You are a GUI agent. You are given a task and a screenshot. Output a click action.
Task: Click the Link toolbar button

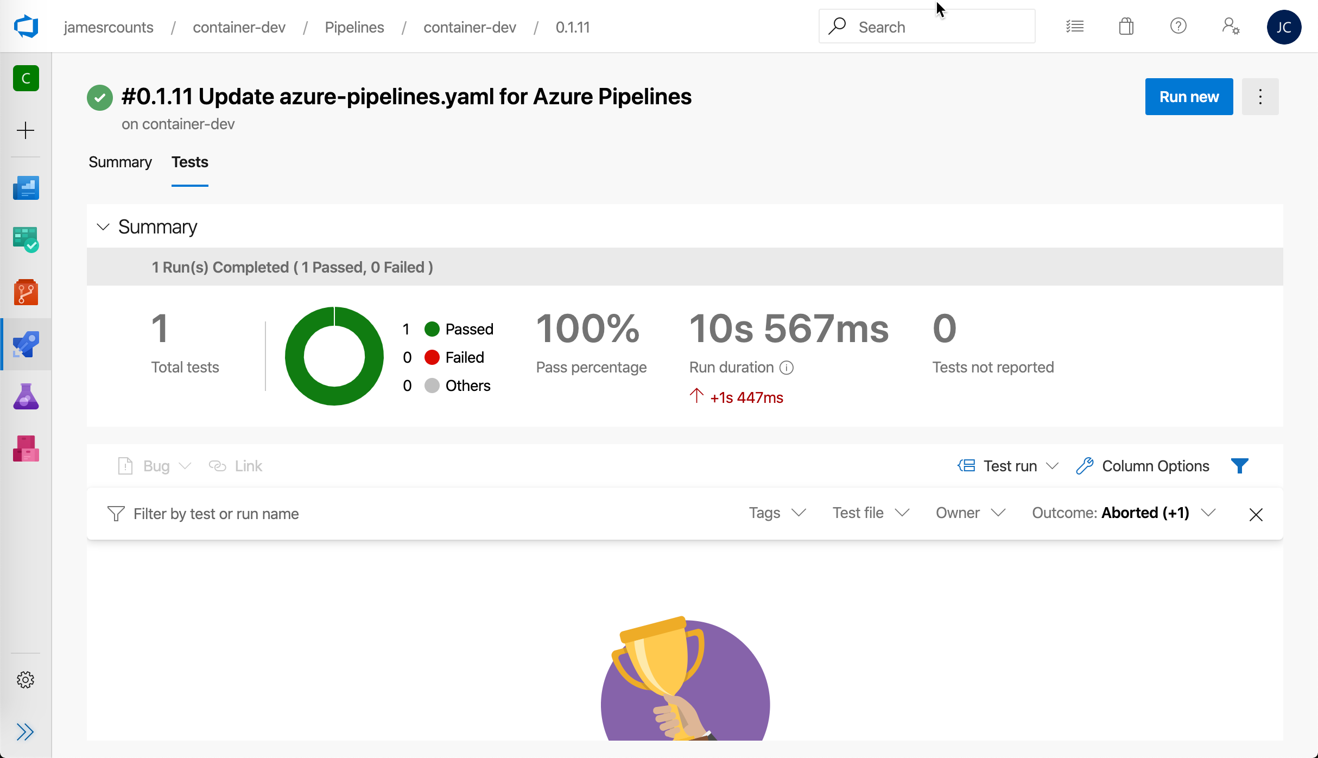236,466
